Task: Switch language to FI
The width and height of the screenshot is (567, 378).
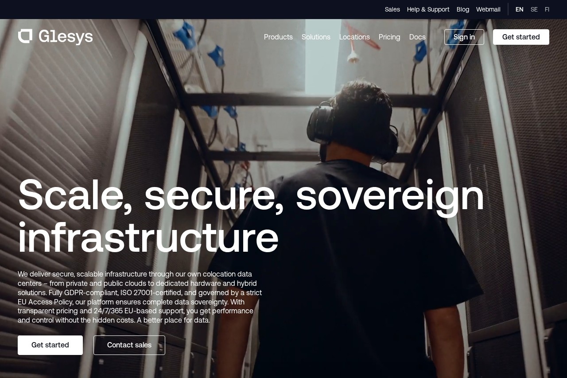Action: (547, 9)
